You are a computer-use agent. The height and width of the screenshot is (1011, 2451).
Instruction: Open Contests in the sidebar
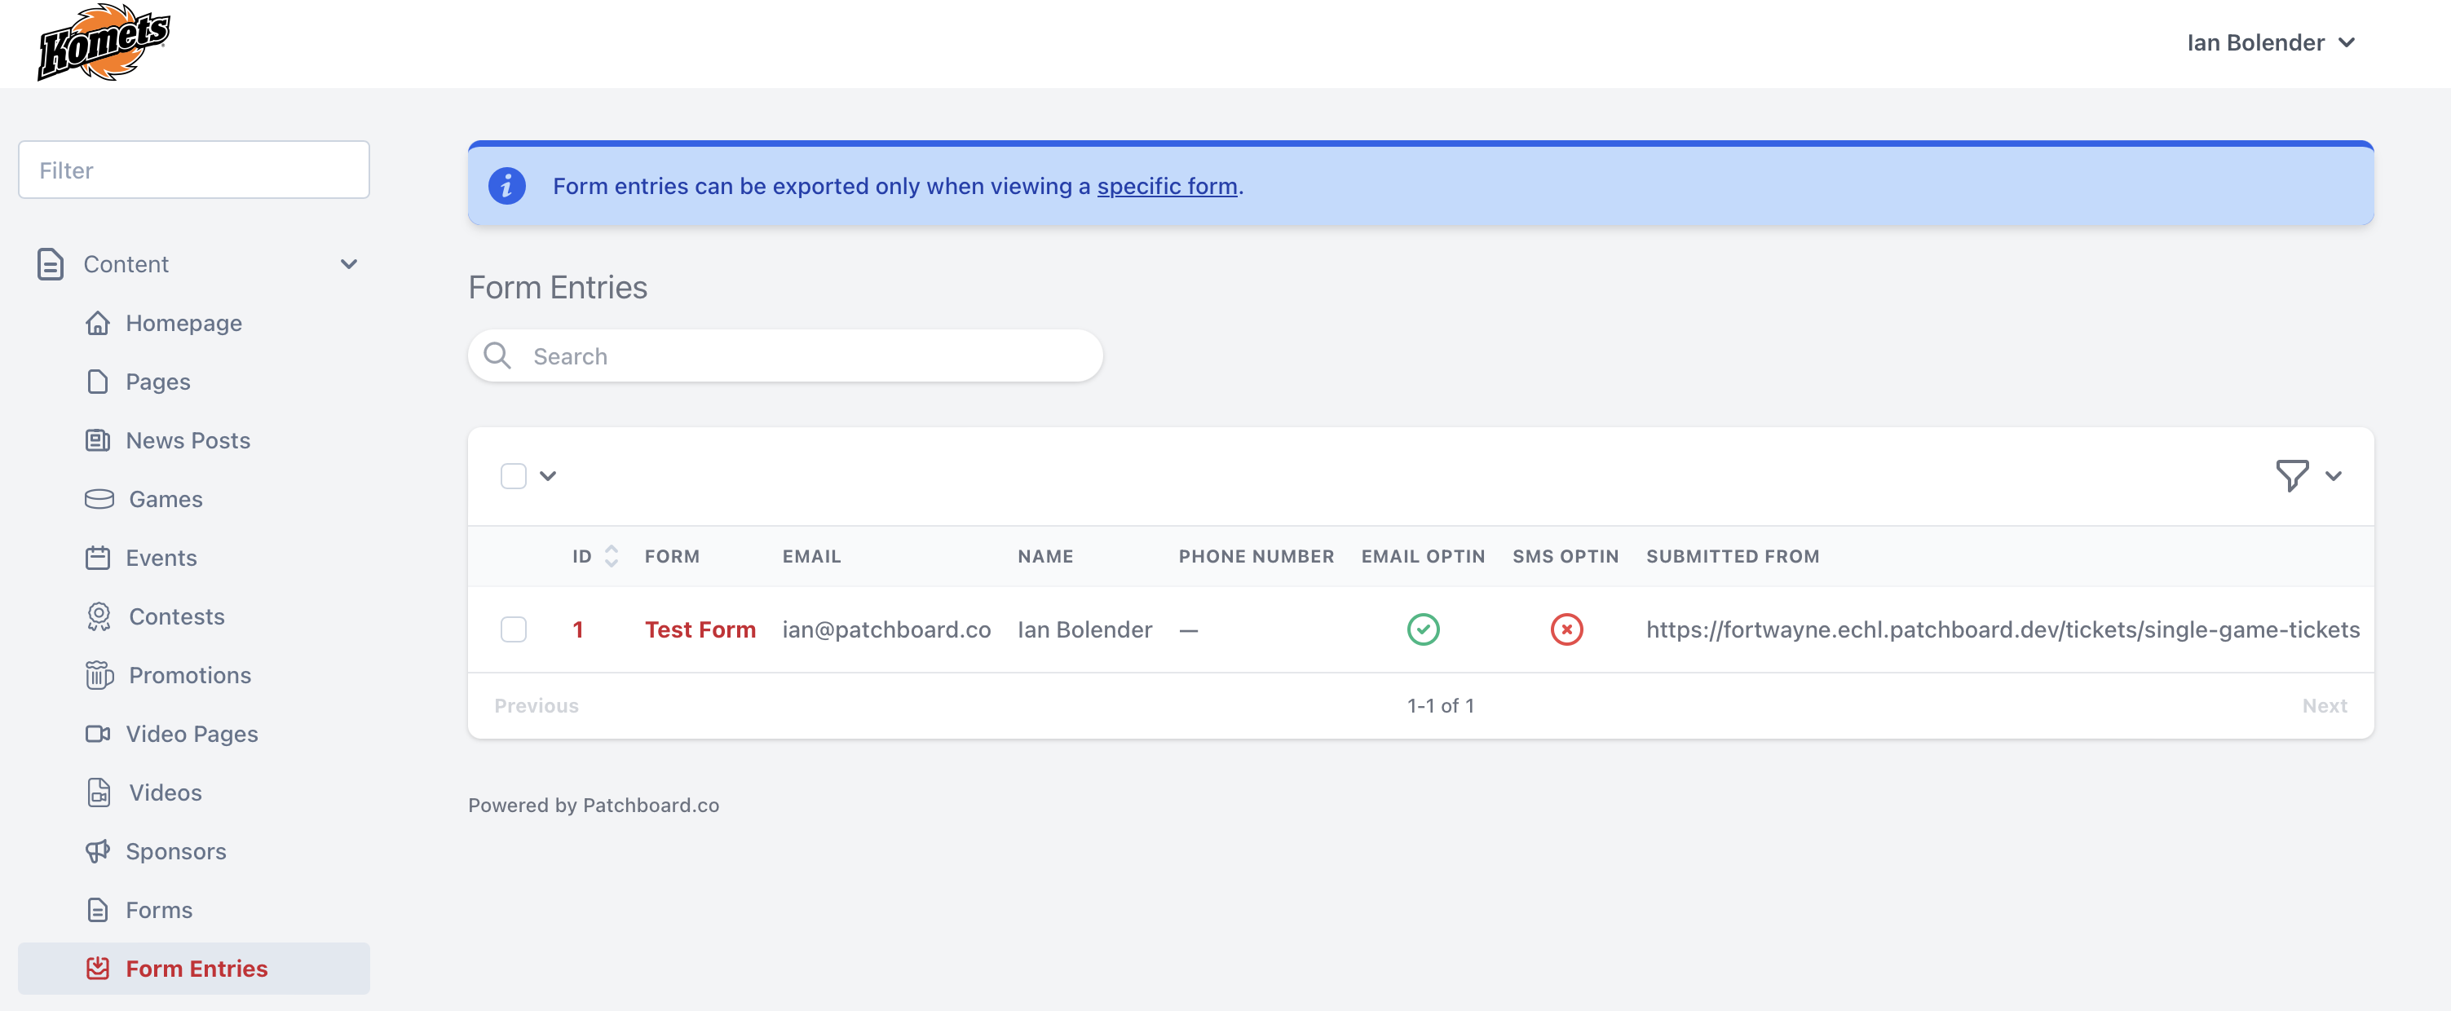click(177, 617)
